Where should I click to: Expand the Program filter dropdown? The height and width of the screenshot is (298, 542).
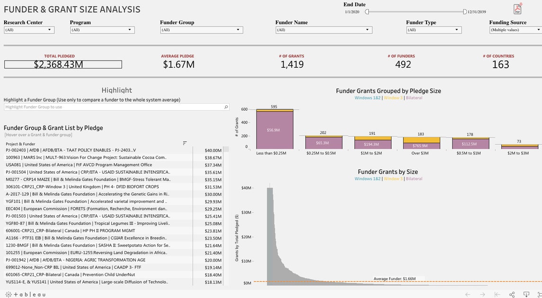[102, 30]
